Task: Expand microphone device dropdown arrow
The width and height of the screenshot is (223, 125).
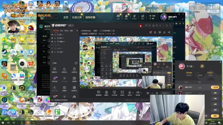Action: click(x=133, y=93)
